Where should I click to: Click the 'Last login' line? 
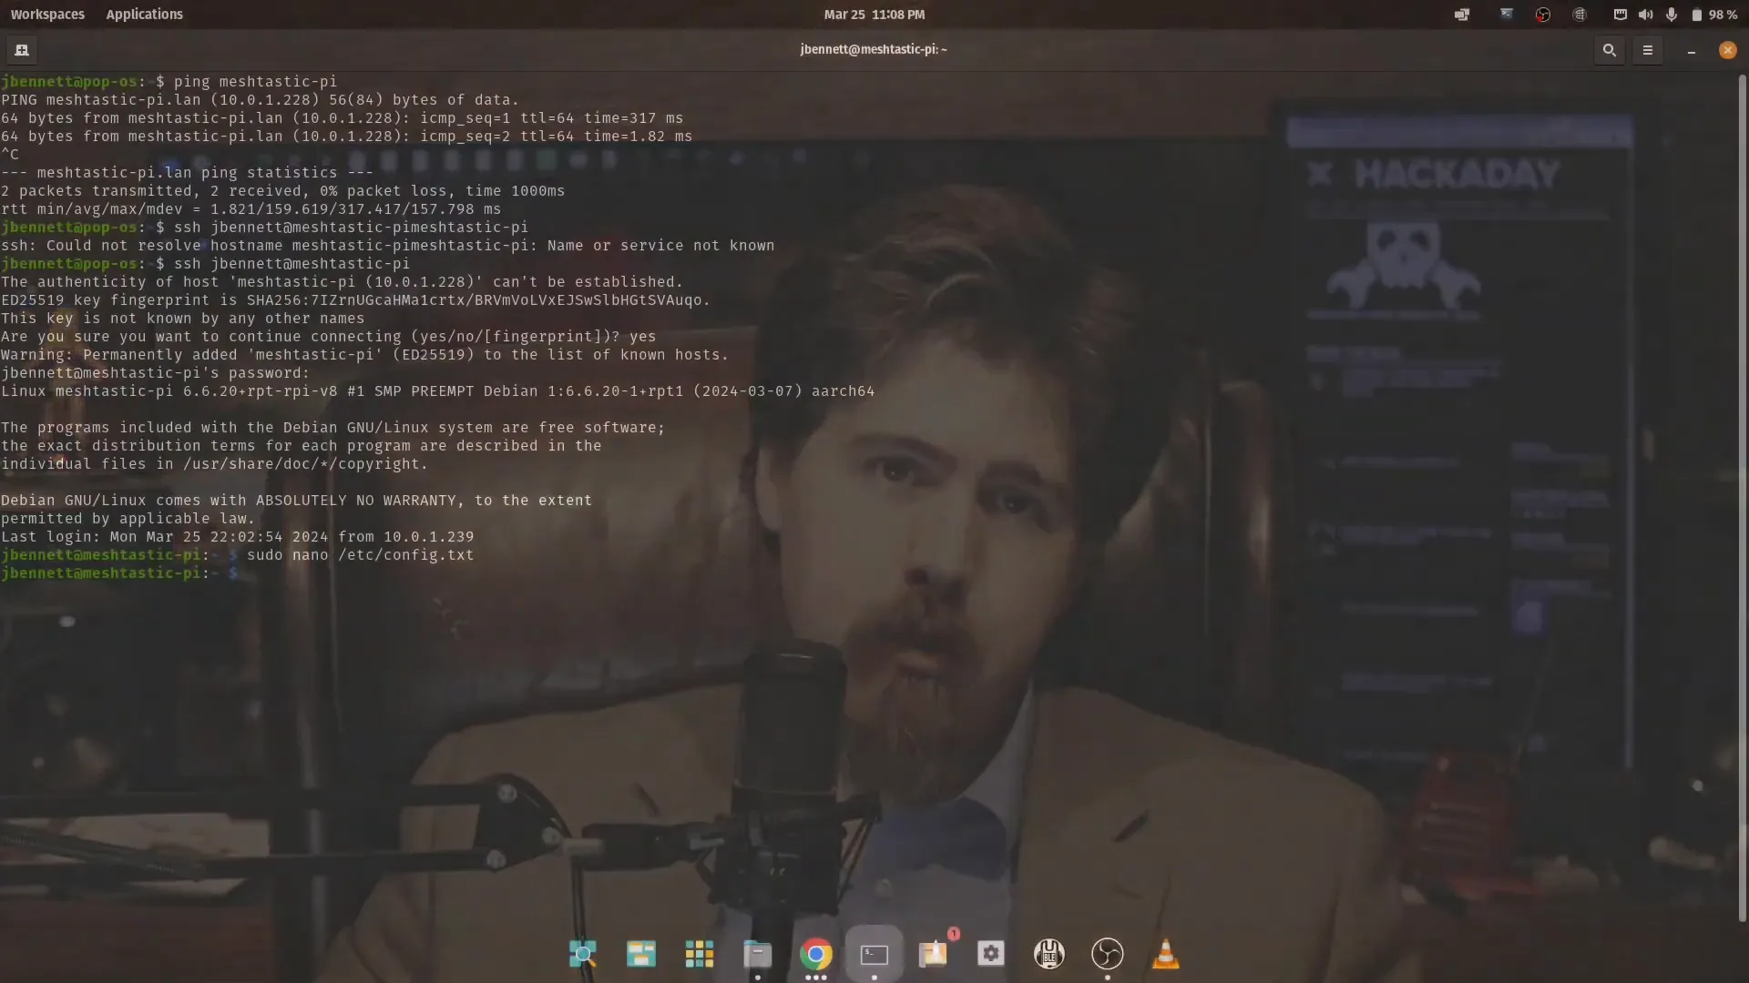tap(237, 537)
